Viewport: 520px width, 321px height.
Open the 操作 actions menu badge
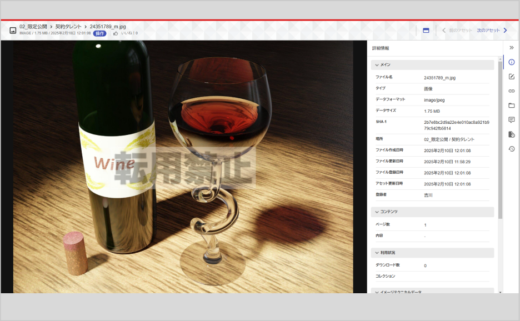[99, 33]
